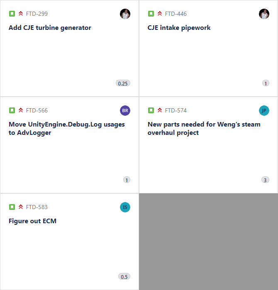
Task: Click the story type icon on FTD-446
Action: pos(151,14)
